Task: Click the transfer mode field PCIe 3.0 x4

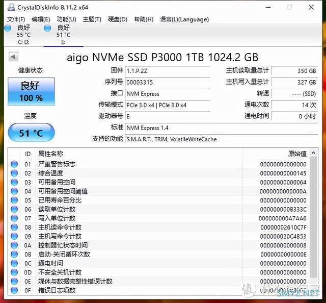Action: click(x=168, y=105)
